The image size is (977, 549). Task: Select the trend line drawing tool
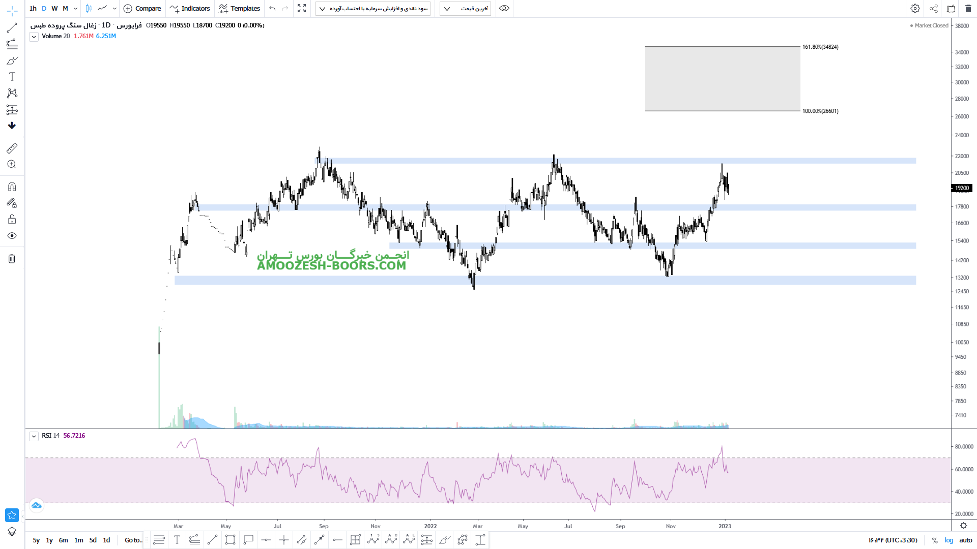(x=12, y=27)
